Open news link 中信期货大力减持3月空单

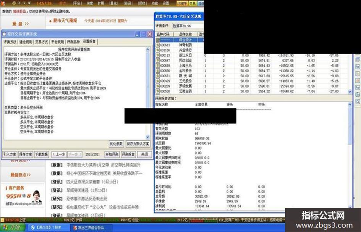click(x=104, y=165)
